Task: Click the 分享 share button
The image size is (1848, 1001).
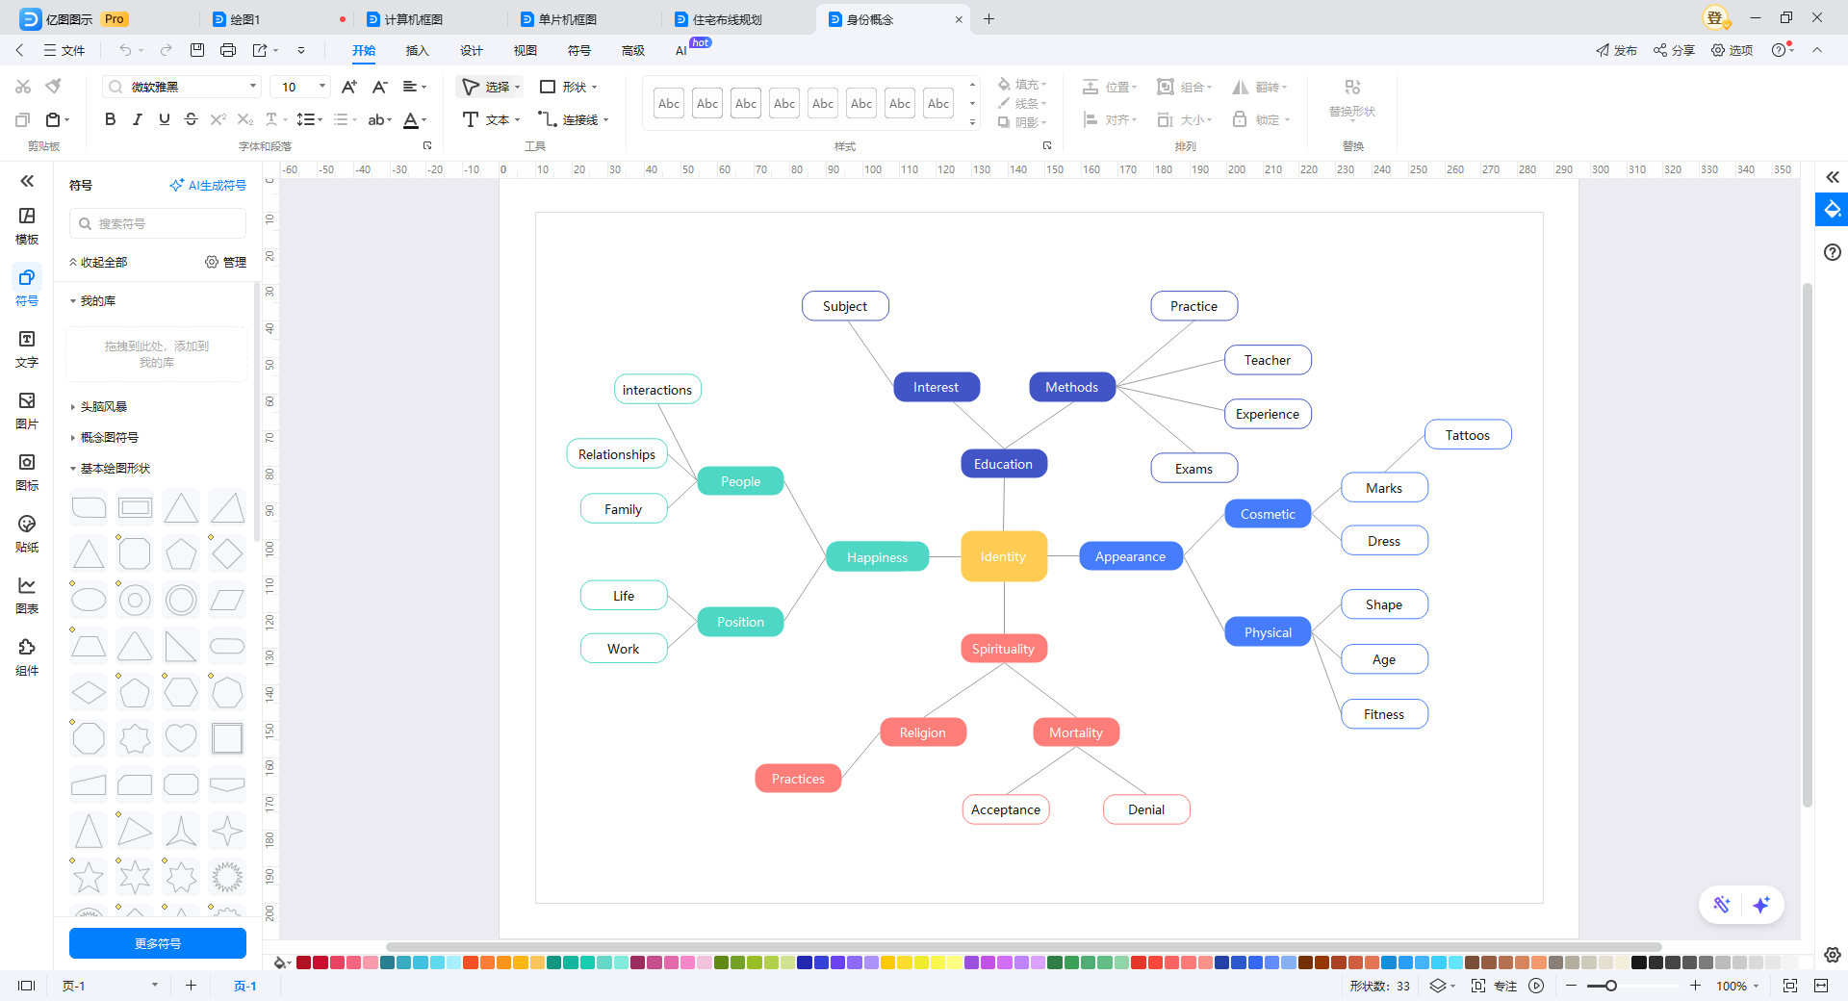Action: pos(1674,50)
